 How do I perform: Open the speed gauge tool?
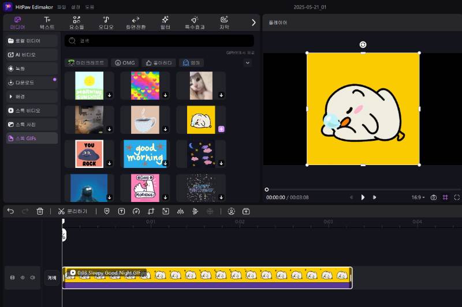(x=136, y=211)
